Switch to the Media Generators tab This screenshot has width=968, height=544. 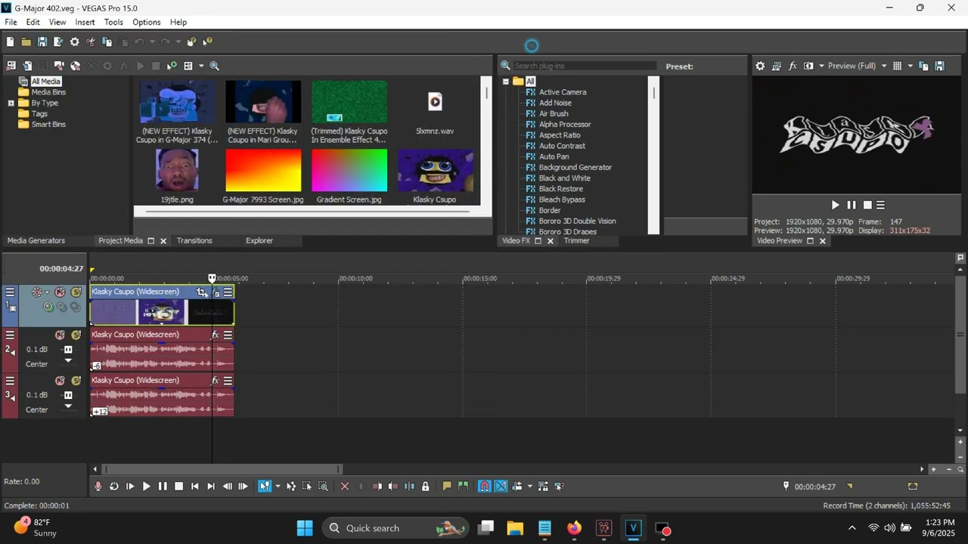pos(36,240)
